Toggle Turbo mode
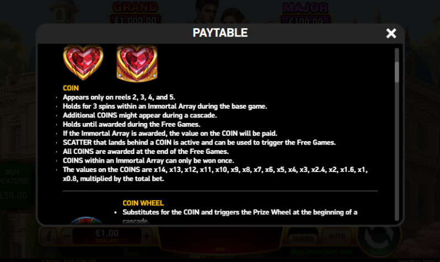440x262 pixels. click(303, 238)
